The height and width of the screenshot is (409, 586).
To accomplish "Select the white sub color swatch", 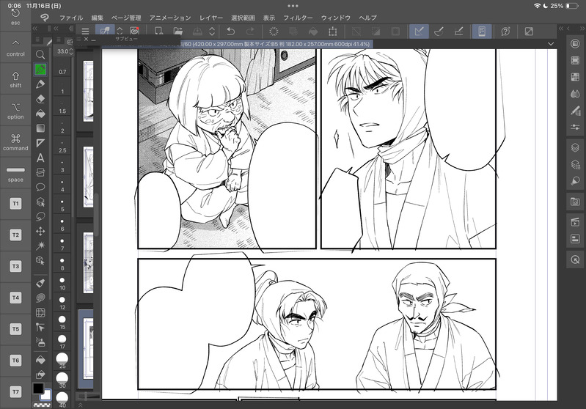I will coord(46,395).
